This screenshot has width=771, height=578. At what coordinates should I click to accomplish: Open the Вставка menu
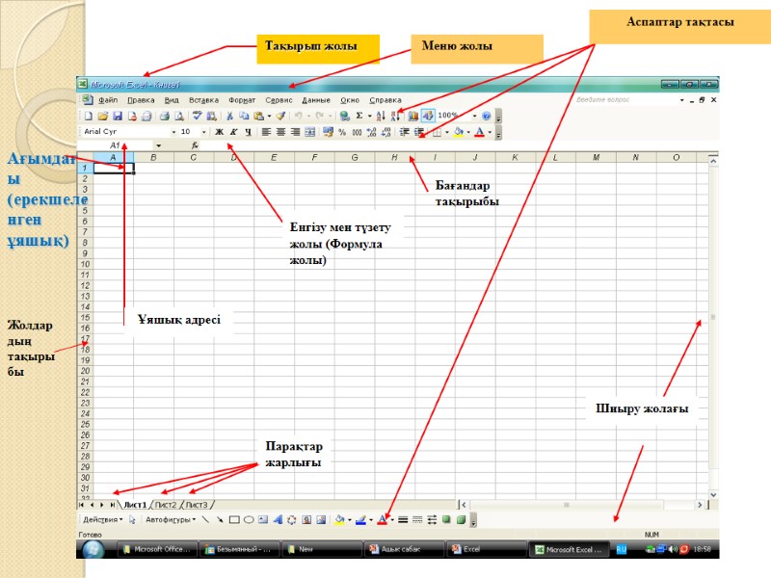pyautogui.click(x=203, y=100)
